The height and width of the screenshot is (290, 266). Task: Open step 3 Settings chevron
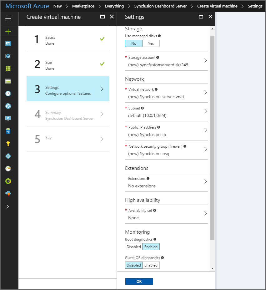(x=102, y=89)
